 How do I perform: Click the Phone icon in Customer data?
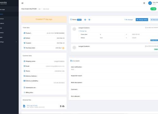tap(24, 71)
